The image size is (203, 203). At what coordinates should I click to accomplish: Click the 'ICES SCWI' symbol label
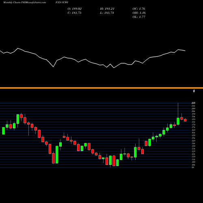[x=62, y=2]
